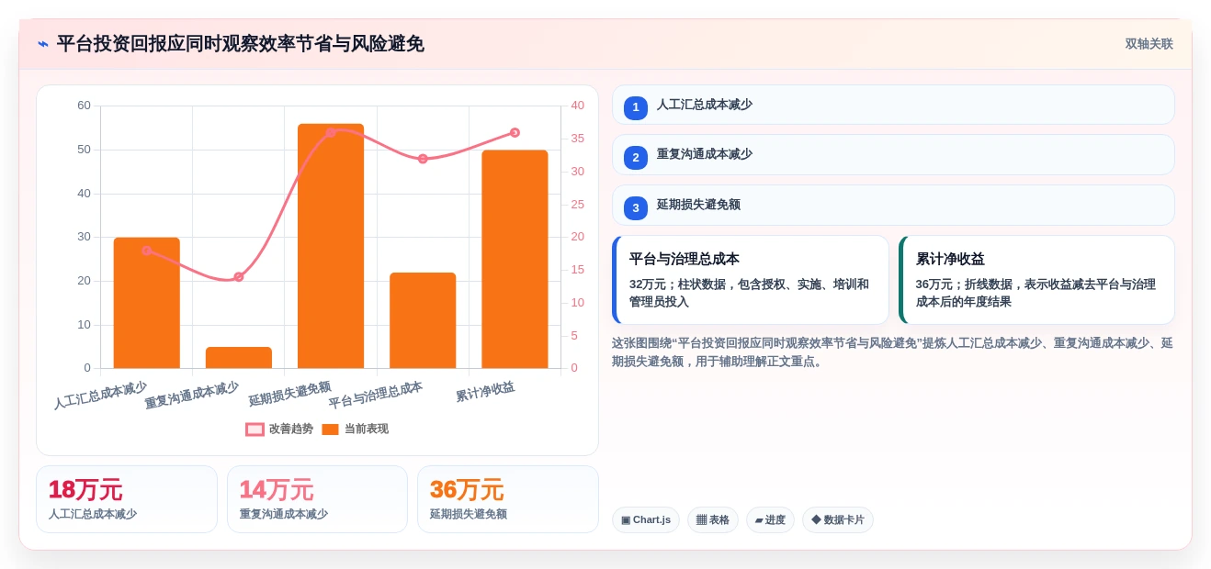Click the x-axis label 累计净收益
The width and height of the screenshot is (1211, 569).
click(485, 392)
